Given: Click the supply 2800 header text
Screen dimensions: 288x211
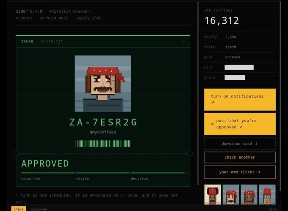Looking at the screenshot, I should point(88,18).
